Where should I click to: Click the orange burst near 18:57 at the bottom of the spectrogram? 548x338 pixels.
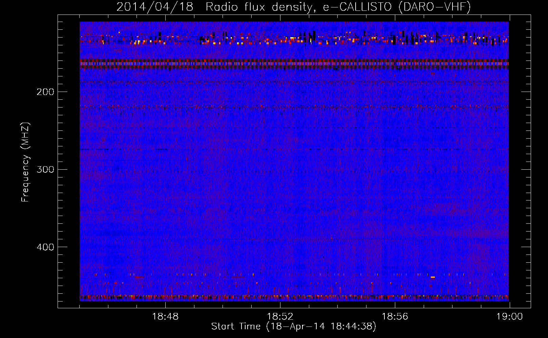433,277
